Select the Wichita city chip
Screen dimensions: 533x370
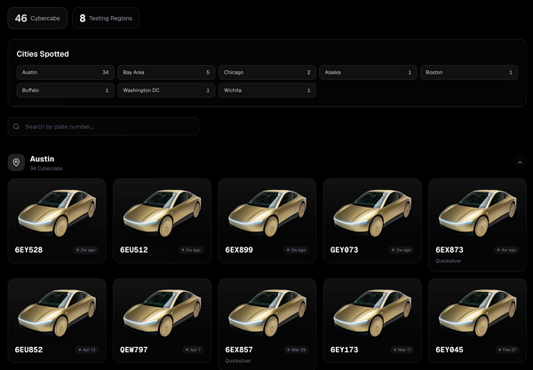point(267,91)
